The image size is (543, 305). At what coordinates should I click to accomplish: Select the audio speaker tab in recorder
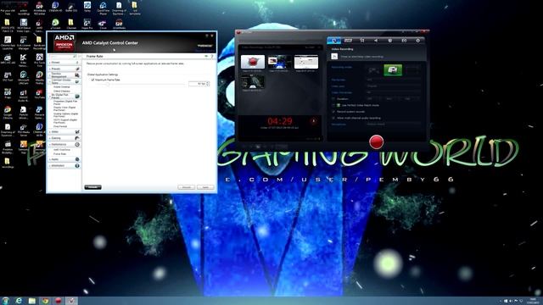tap(376, 41)
